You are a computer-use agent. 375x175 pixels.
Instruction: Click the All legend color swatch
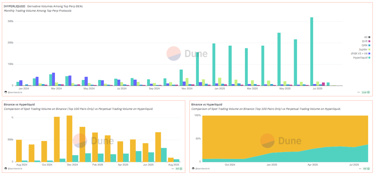(370, 37)
